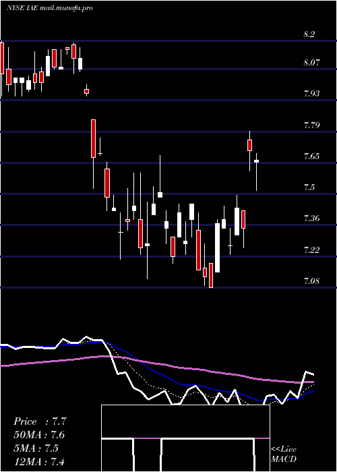337x472 pixels.
Task: Click the 5MA : 7.5 readout
Action: (36, 448)
